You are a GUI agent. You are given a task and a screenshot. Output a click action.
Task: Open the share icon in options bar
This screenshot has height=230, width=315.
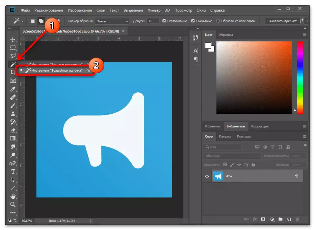click(x=302, y=21)
